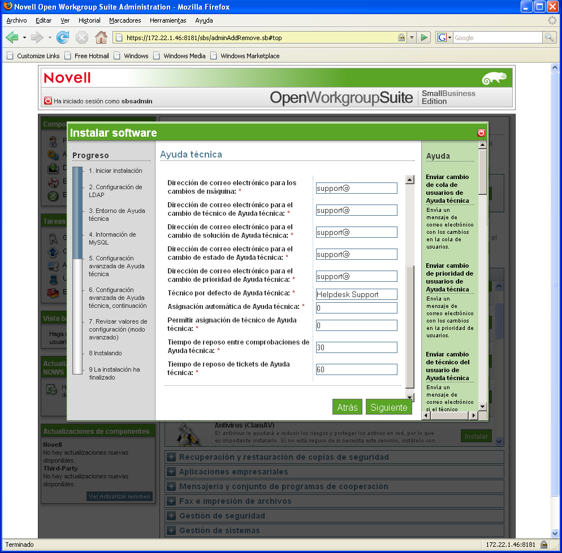Open the search engine selector dropdown
562x553 pixels.
click(x=449, y=37)
